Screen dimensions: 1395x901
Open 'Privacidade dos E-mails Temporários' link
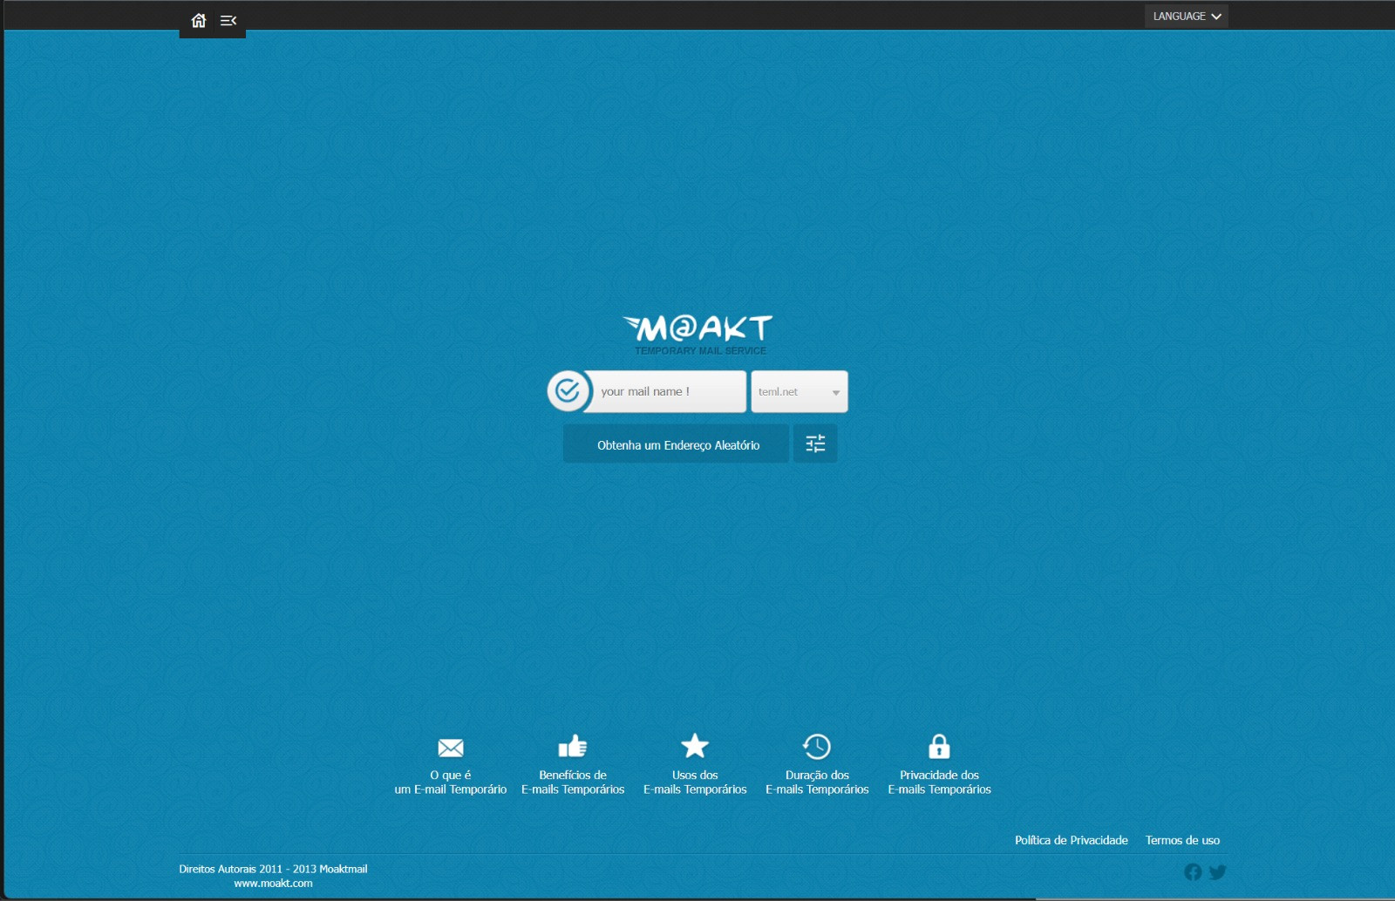tap(939, 782)
